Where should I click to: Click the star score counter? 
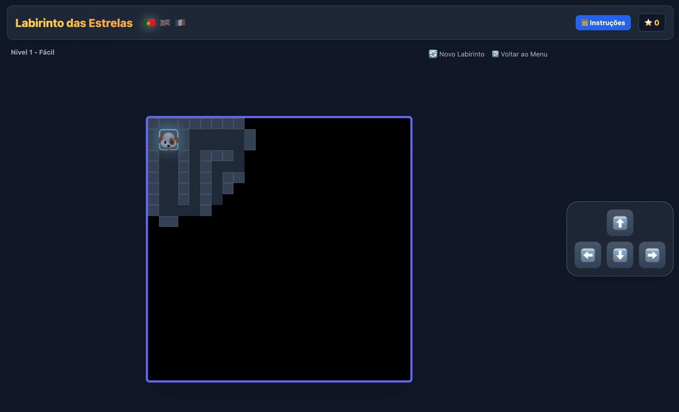(652, 23)
